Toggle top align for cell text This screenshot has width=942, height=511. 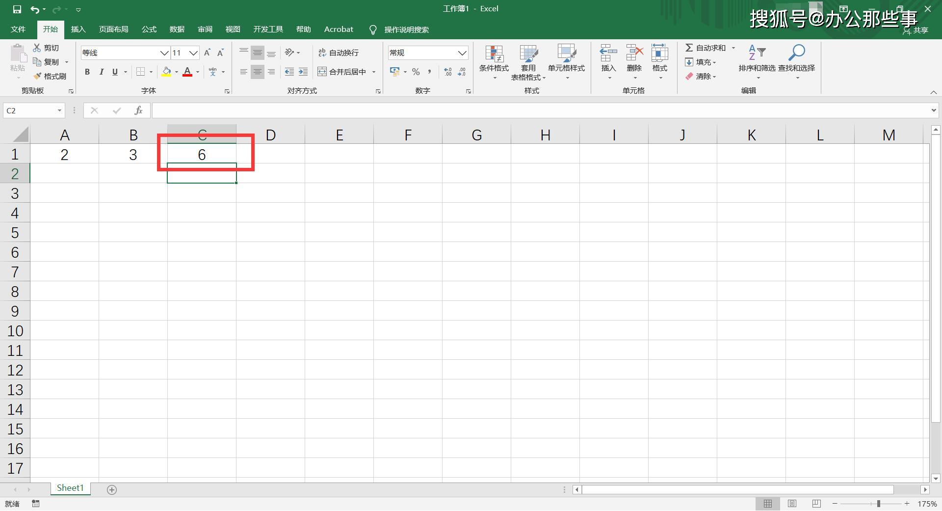(x=243, y=53)
